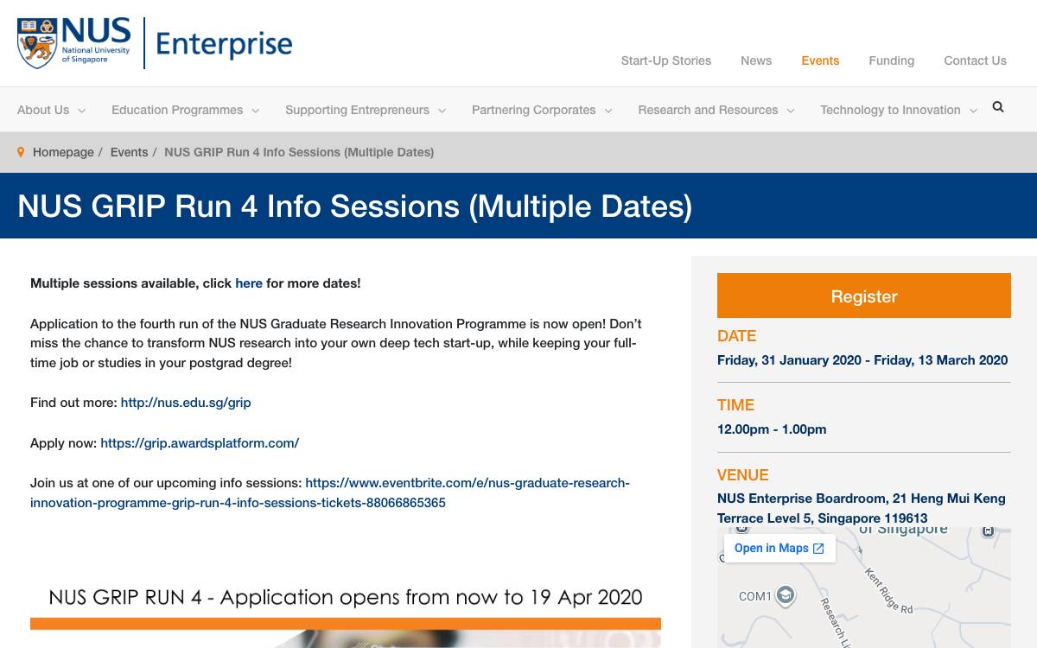Open the grip.awardsplatform.com apply link
Viewport: 1037px width, 648px height.
(x=200, y=443)
